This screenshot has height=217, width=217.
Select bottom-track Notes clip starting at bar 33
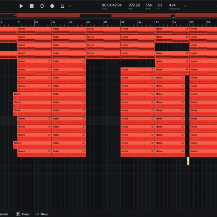click(138, 153)
